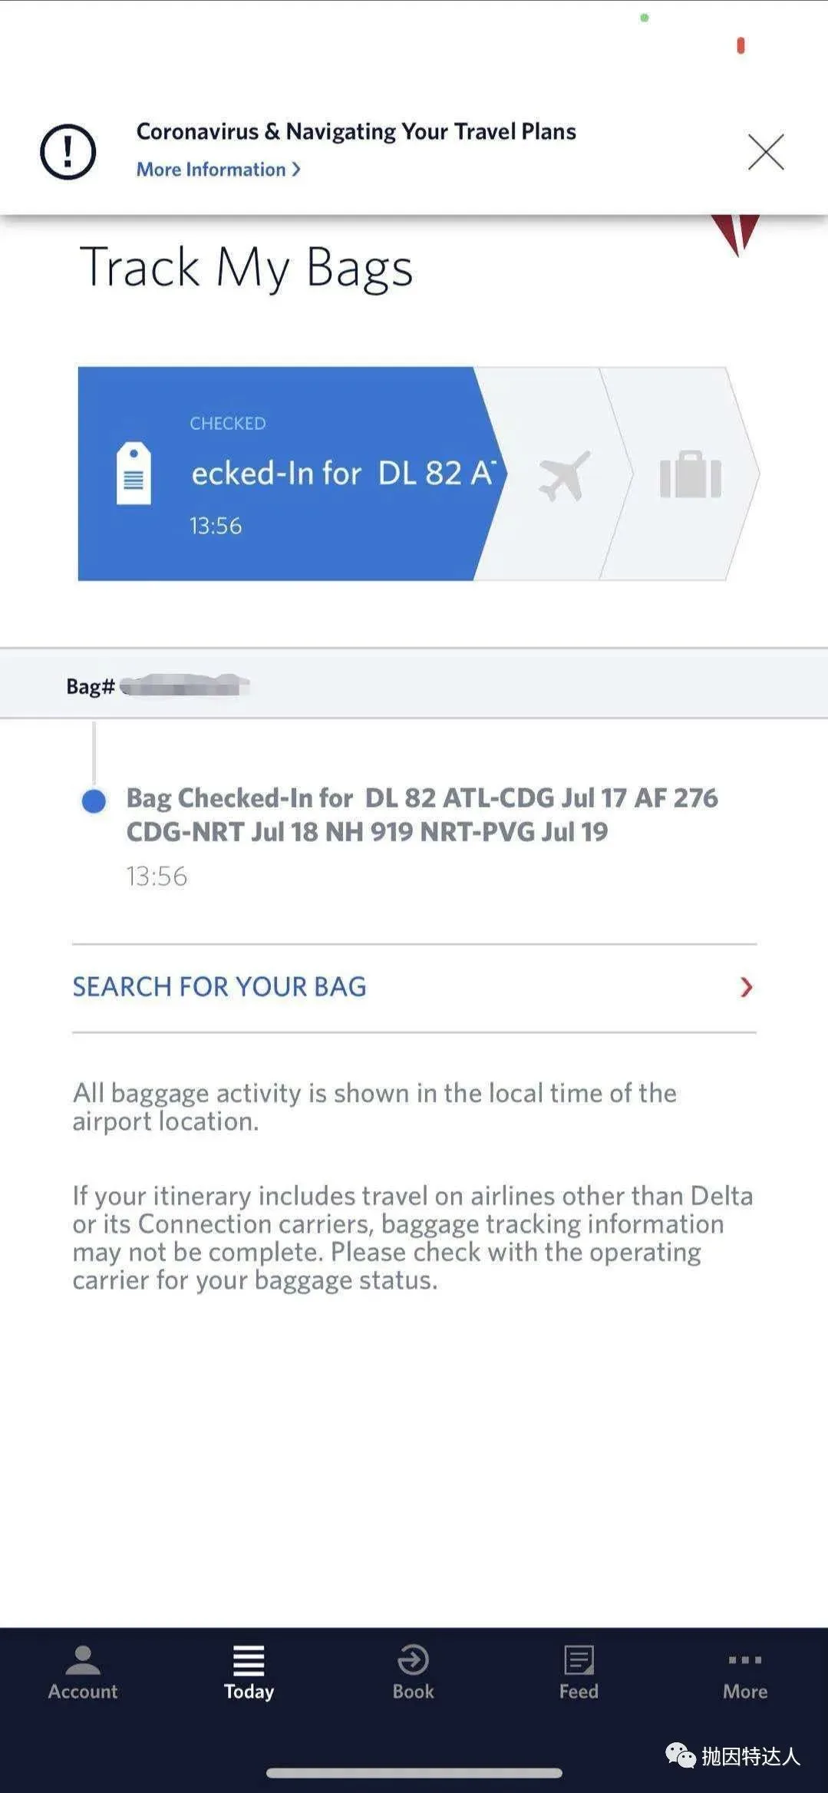Dismiss the Coronavirus travel banner

click(x=765, y=151)
